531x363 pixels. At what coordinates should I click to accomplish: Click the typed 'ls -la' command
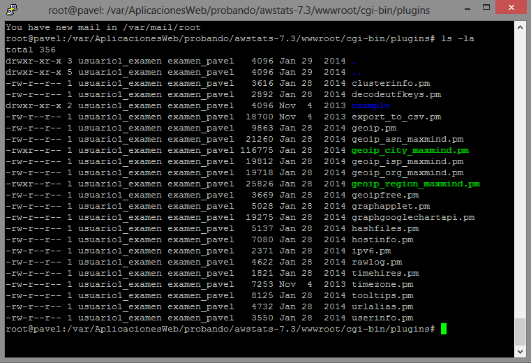click(x=457, y=38)
